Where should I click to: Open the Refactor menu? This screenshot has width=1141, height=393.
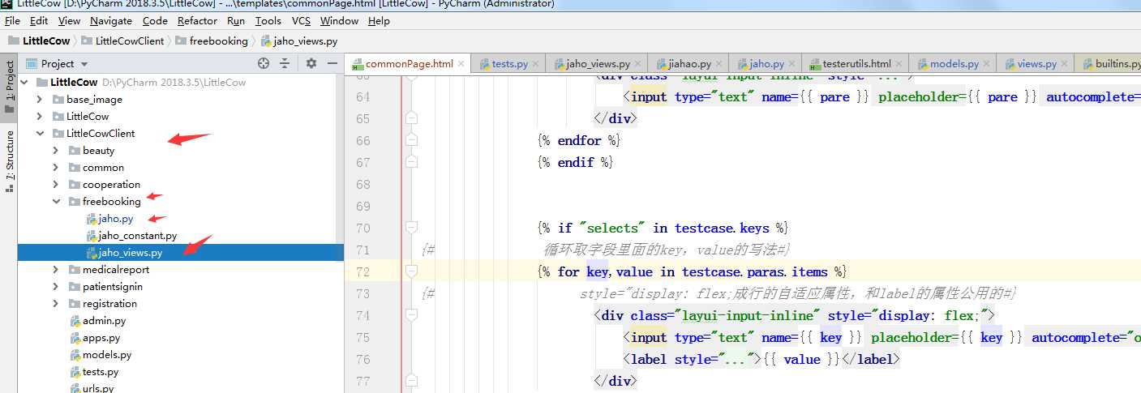pos(197,21)
